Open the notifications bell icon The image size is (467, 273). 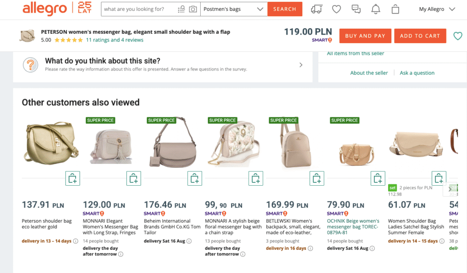coord(376,9)
